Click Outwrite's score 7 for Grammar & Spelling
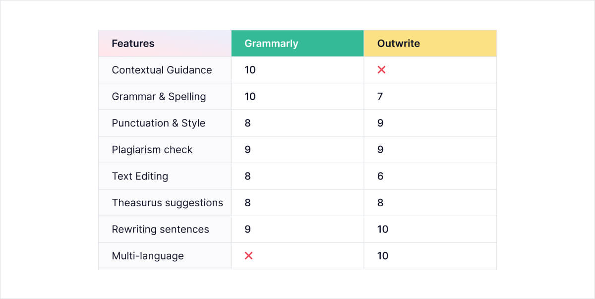Image resolution: width=595 pixels, height=299 pixels. pyautogui.click(x=380, y=97)
